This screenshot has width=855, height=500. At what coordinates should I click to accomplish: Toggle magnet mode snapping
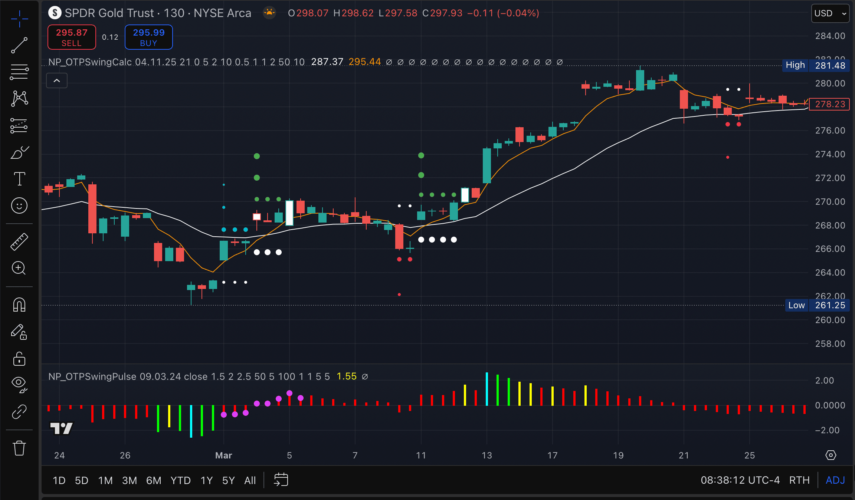coord(19,305)
